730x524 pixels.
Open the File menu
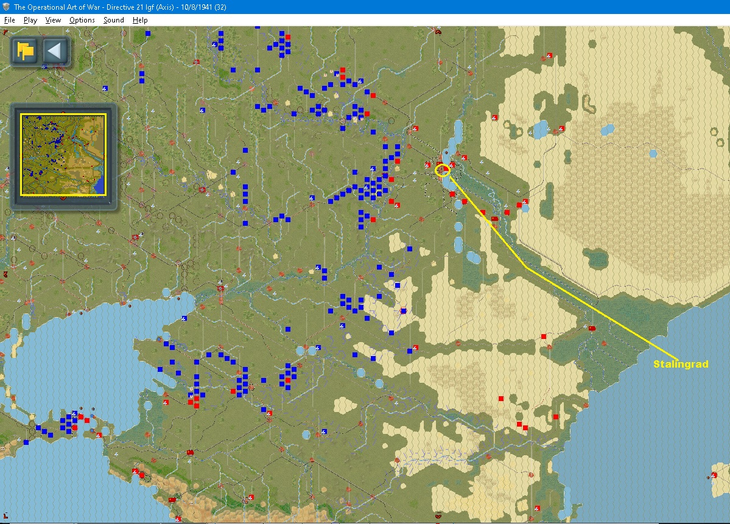tap(9, 20)
